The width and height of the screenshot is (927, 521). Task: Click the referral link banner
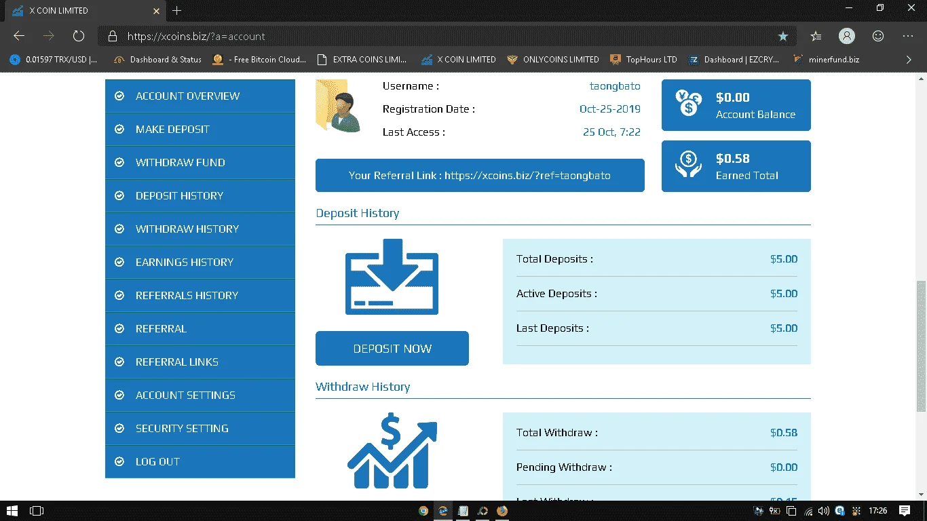[480, 175]
